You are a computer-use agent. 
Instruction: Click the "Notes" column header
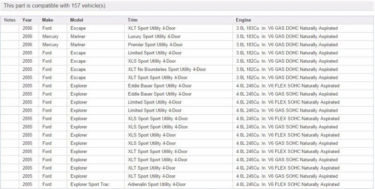click(x=10, y=20)
